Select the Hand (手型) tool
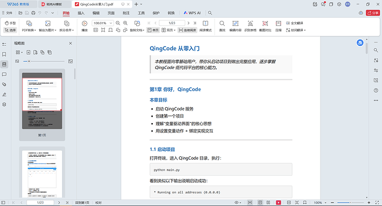 click(x=10, y=23)
